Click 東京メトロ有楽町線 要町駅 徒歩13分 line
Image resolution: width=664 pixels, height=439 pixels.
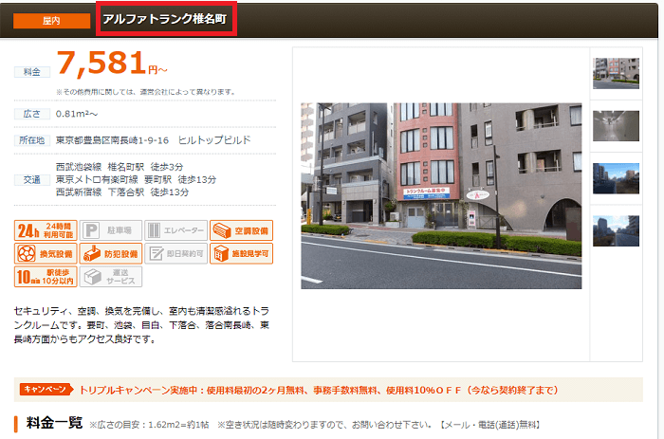(x=136, y=179)
